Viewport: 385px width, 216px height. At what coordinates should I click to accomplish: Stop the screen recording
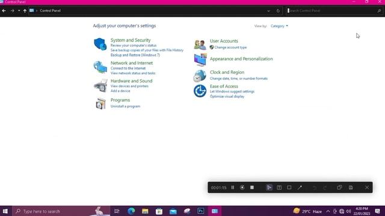pos(252,188)
